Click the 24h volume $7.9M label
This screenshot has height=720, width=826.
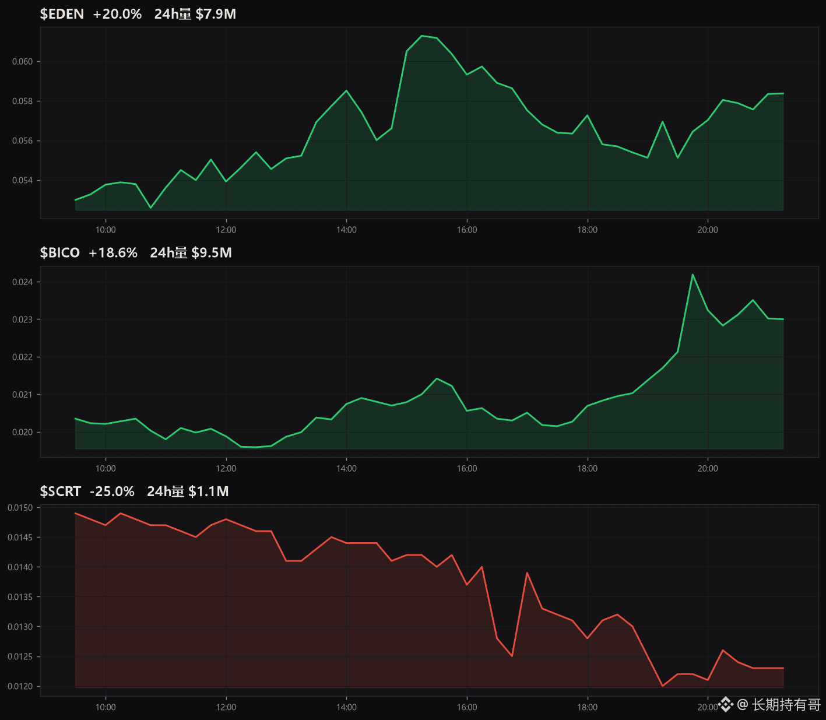(x=195, y=14)
